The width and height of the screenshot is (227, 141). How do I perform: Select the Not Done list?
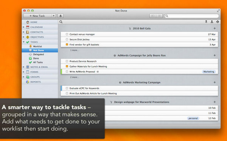40,51
